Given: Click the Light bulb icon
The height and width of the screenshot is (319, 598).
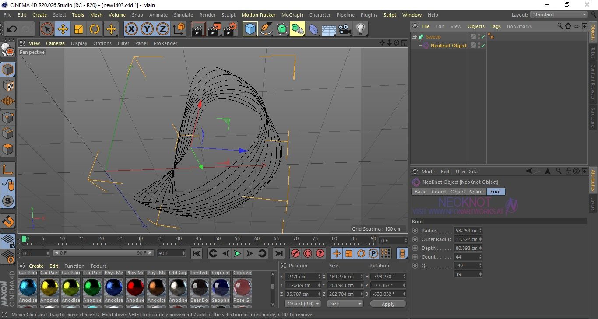Looking at the screenshot, I should [360, 29].
